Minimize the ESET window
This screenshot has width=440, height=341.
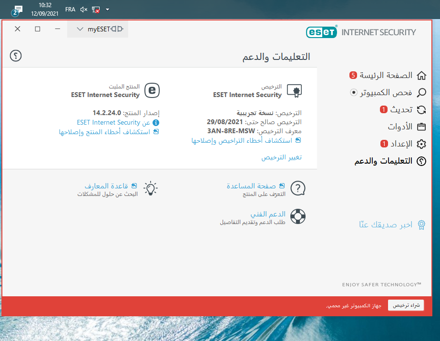tap(58, 29)
